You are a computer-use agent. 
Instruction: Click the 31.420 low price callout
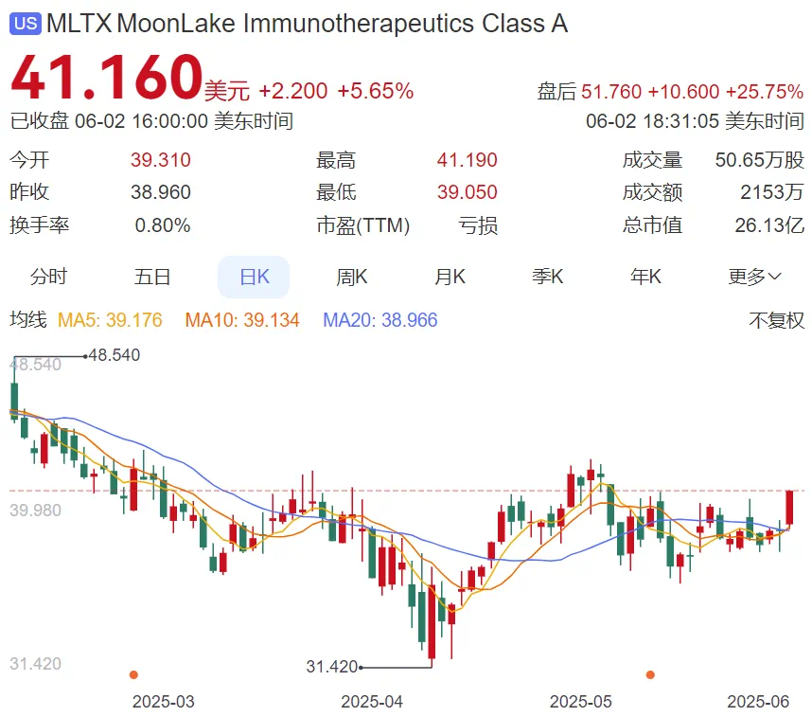click(332, 666)
